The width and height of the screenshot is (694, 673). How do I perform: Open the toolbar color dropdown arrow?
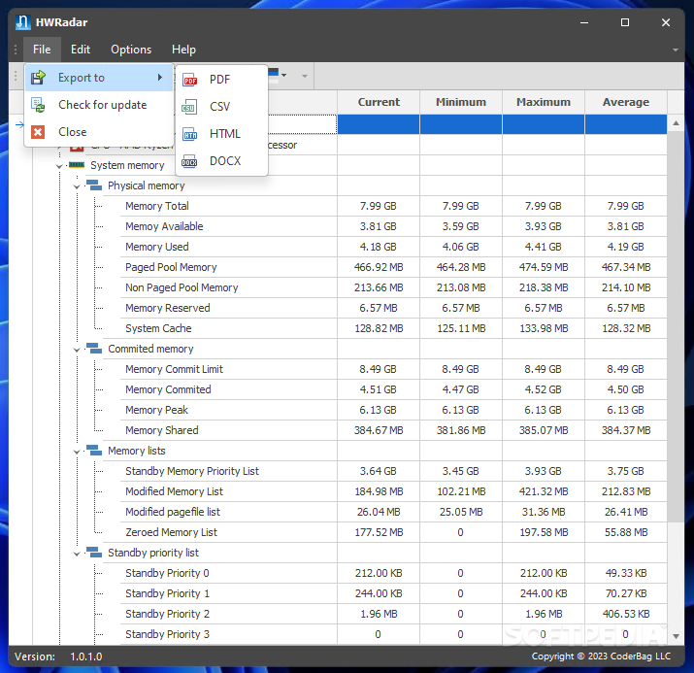click(284, 76)
